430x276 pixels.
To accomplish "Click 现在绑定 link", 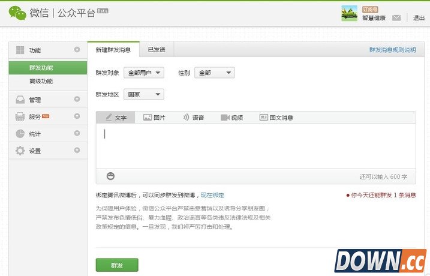I will (x=212, y=196).
